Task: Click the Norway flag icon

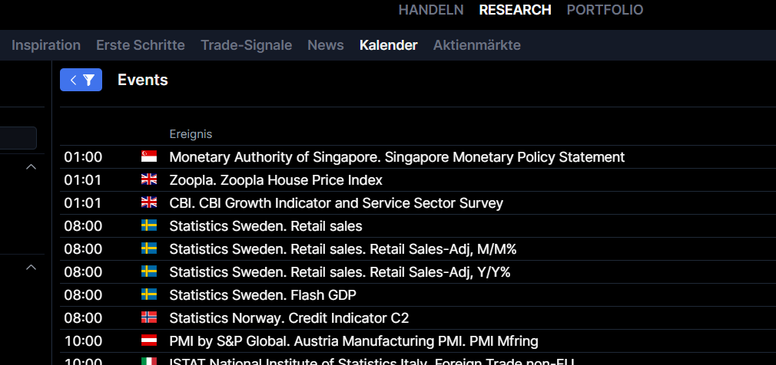Action: pos(149,317)
